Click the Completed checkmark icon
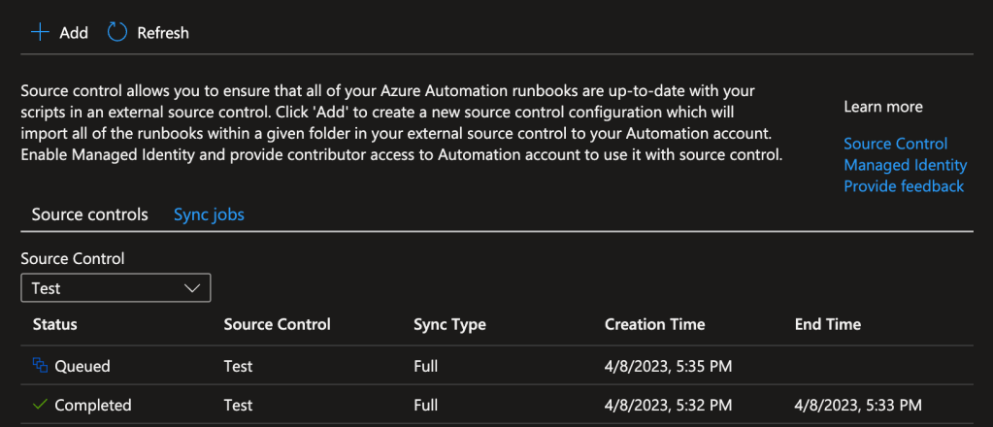The width and height of the screenshot is (993, 427). point(40,405)
